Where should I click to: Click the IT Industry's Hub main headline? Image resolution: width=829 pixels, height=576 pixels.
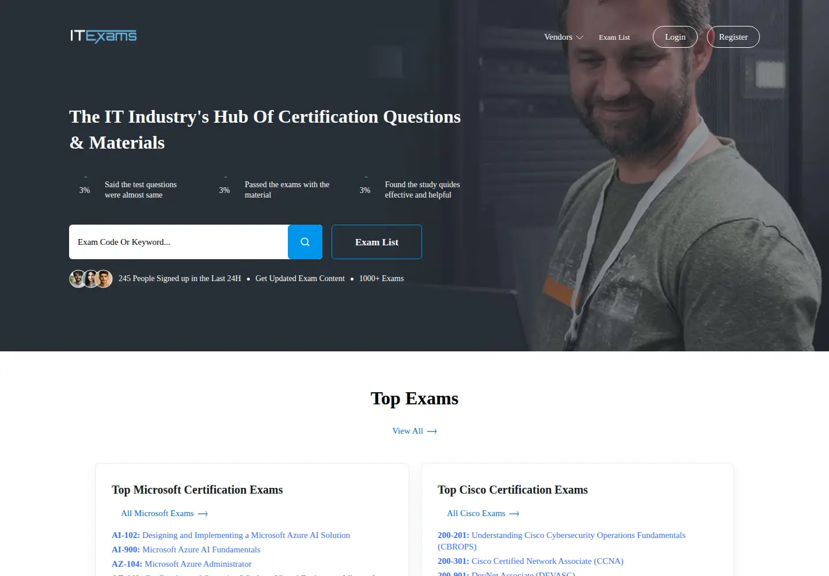pos(265,130)
